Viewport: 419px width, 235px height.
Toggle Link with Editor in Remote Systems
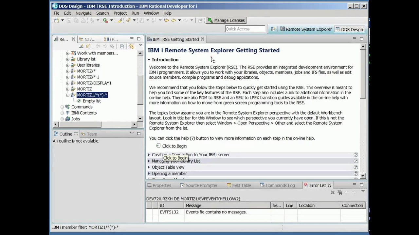tap(131, 46)
